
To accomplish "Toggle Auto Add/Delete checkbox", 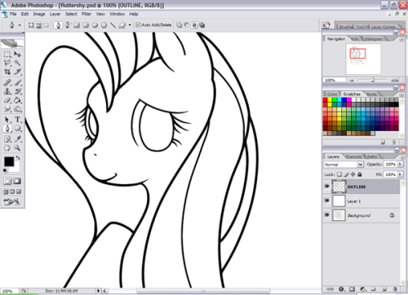I will (138, 25).
